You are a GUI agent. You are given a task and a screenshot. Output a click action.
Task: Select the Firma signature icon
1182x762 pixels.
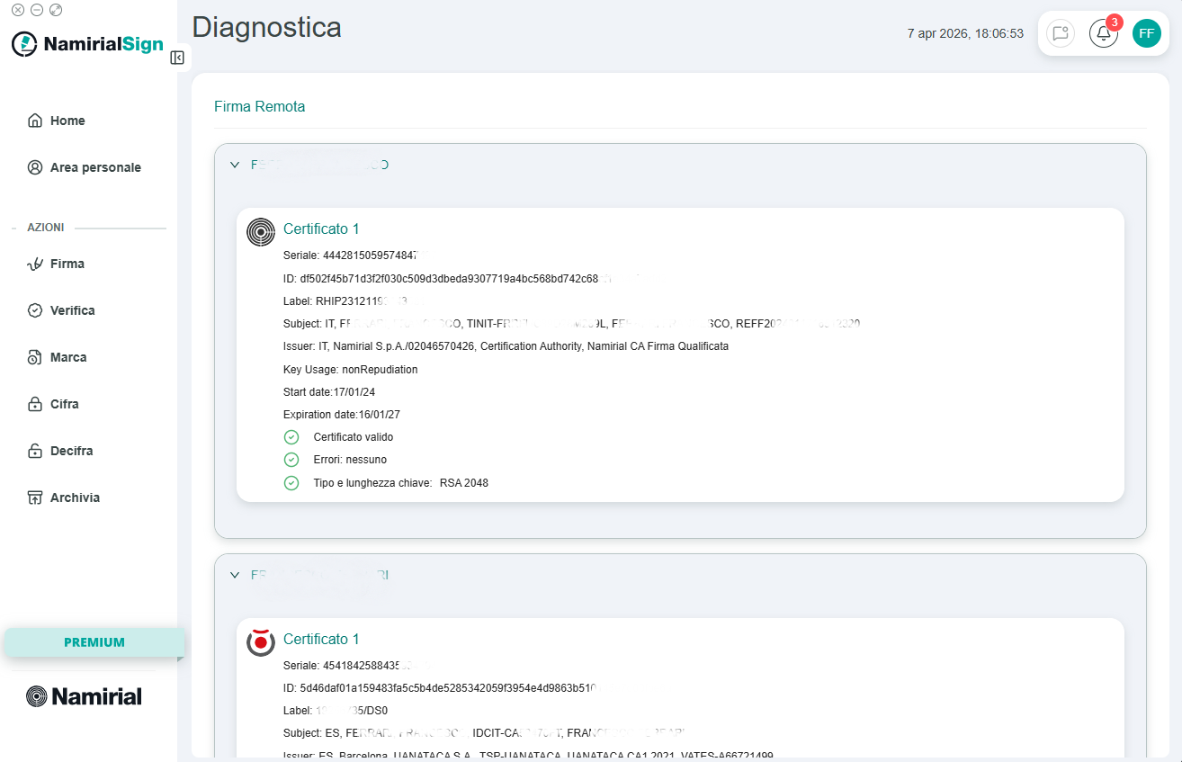click(x=35, y=264)
